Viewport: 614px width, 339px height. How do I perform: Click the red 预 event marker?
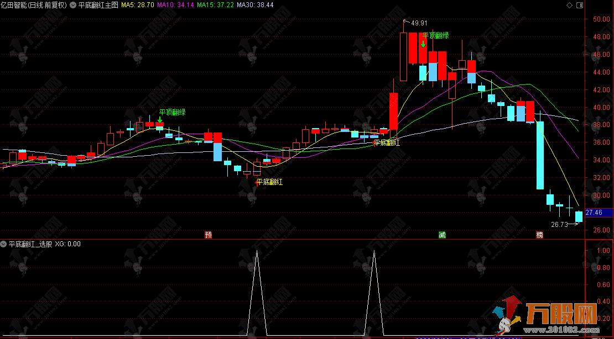click(208, 235)
